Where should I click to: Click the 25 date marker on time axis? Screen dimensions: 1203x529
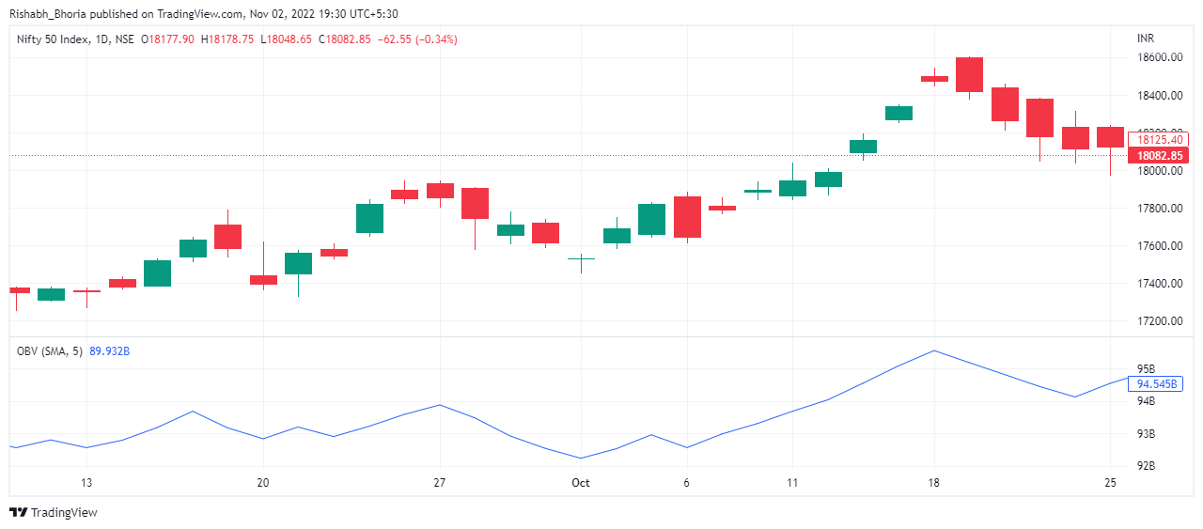point(1110,483)
